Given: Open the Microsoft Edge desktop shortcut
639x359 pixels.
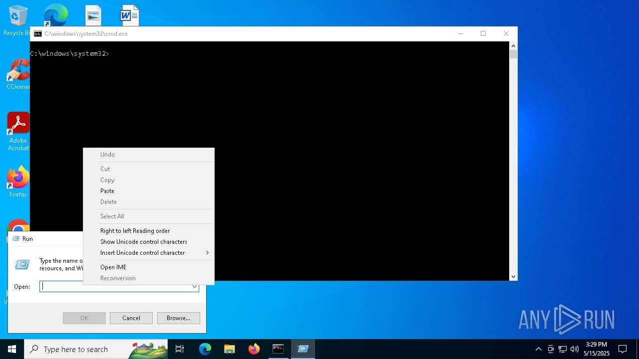Looking at the screenshot, I should [55, 15].
